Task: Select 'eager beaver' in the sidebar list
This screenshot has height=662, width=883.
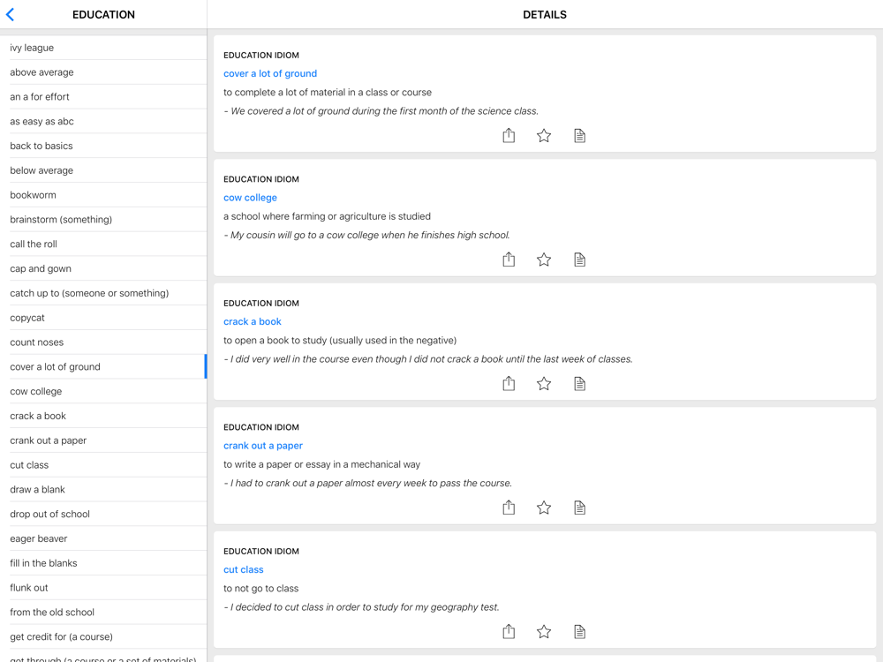Action: pos(39,538)
